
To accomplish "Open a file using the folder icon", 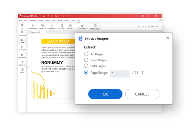I will click(48, 16).
